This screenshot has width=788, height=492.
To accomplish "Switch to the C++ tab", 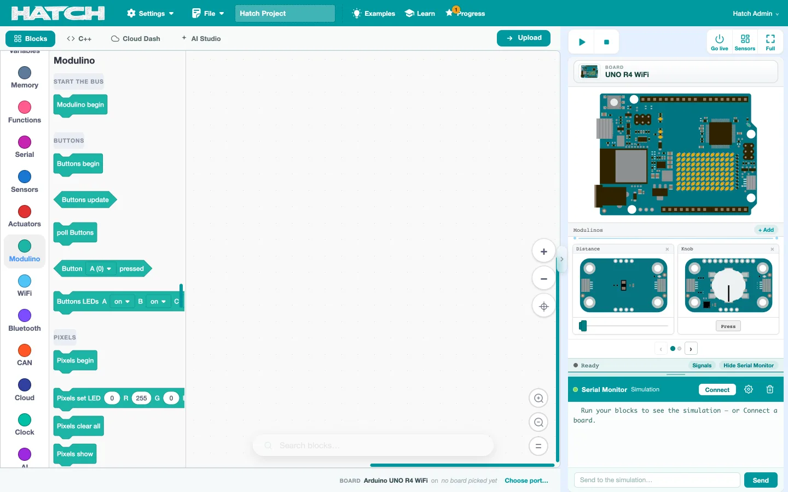I will 79,39.
